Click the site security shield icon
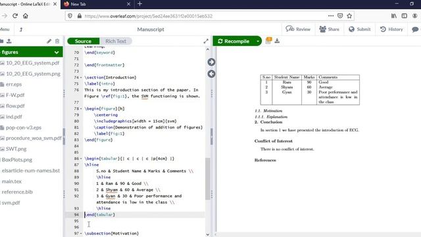Viewport: 421px width, 237px height. 70,16
